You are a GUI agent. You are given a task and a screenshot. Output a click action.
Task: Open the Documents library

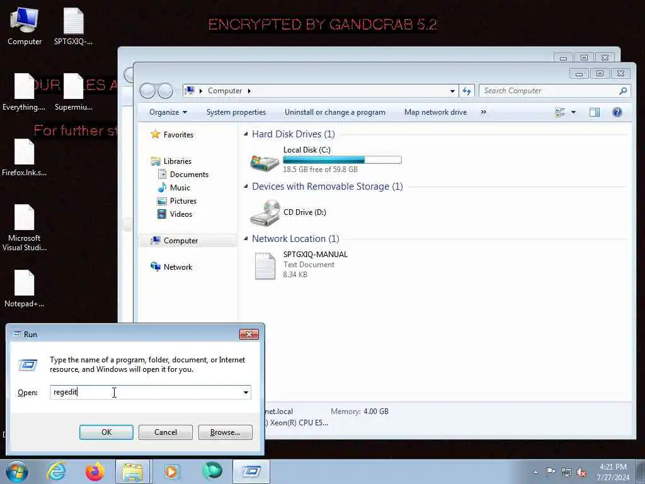(x=189, y=174)
